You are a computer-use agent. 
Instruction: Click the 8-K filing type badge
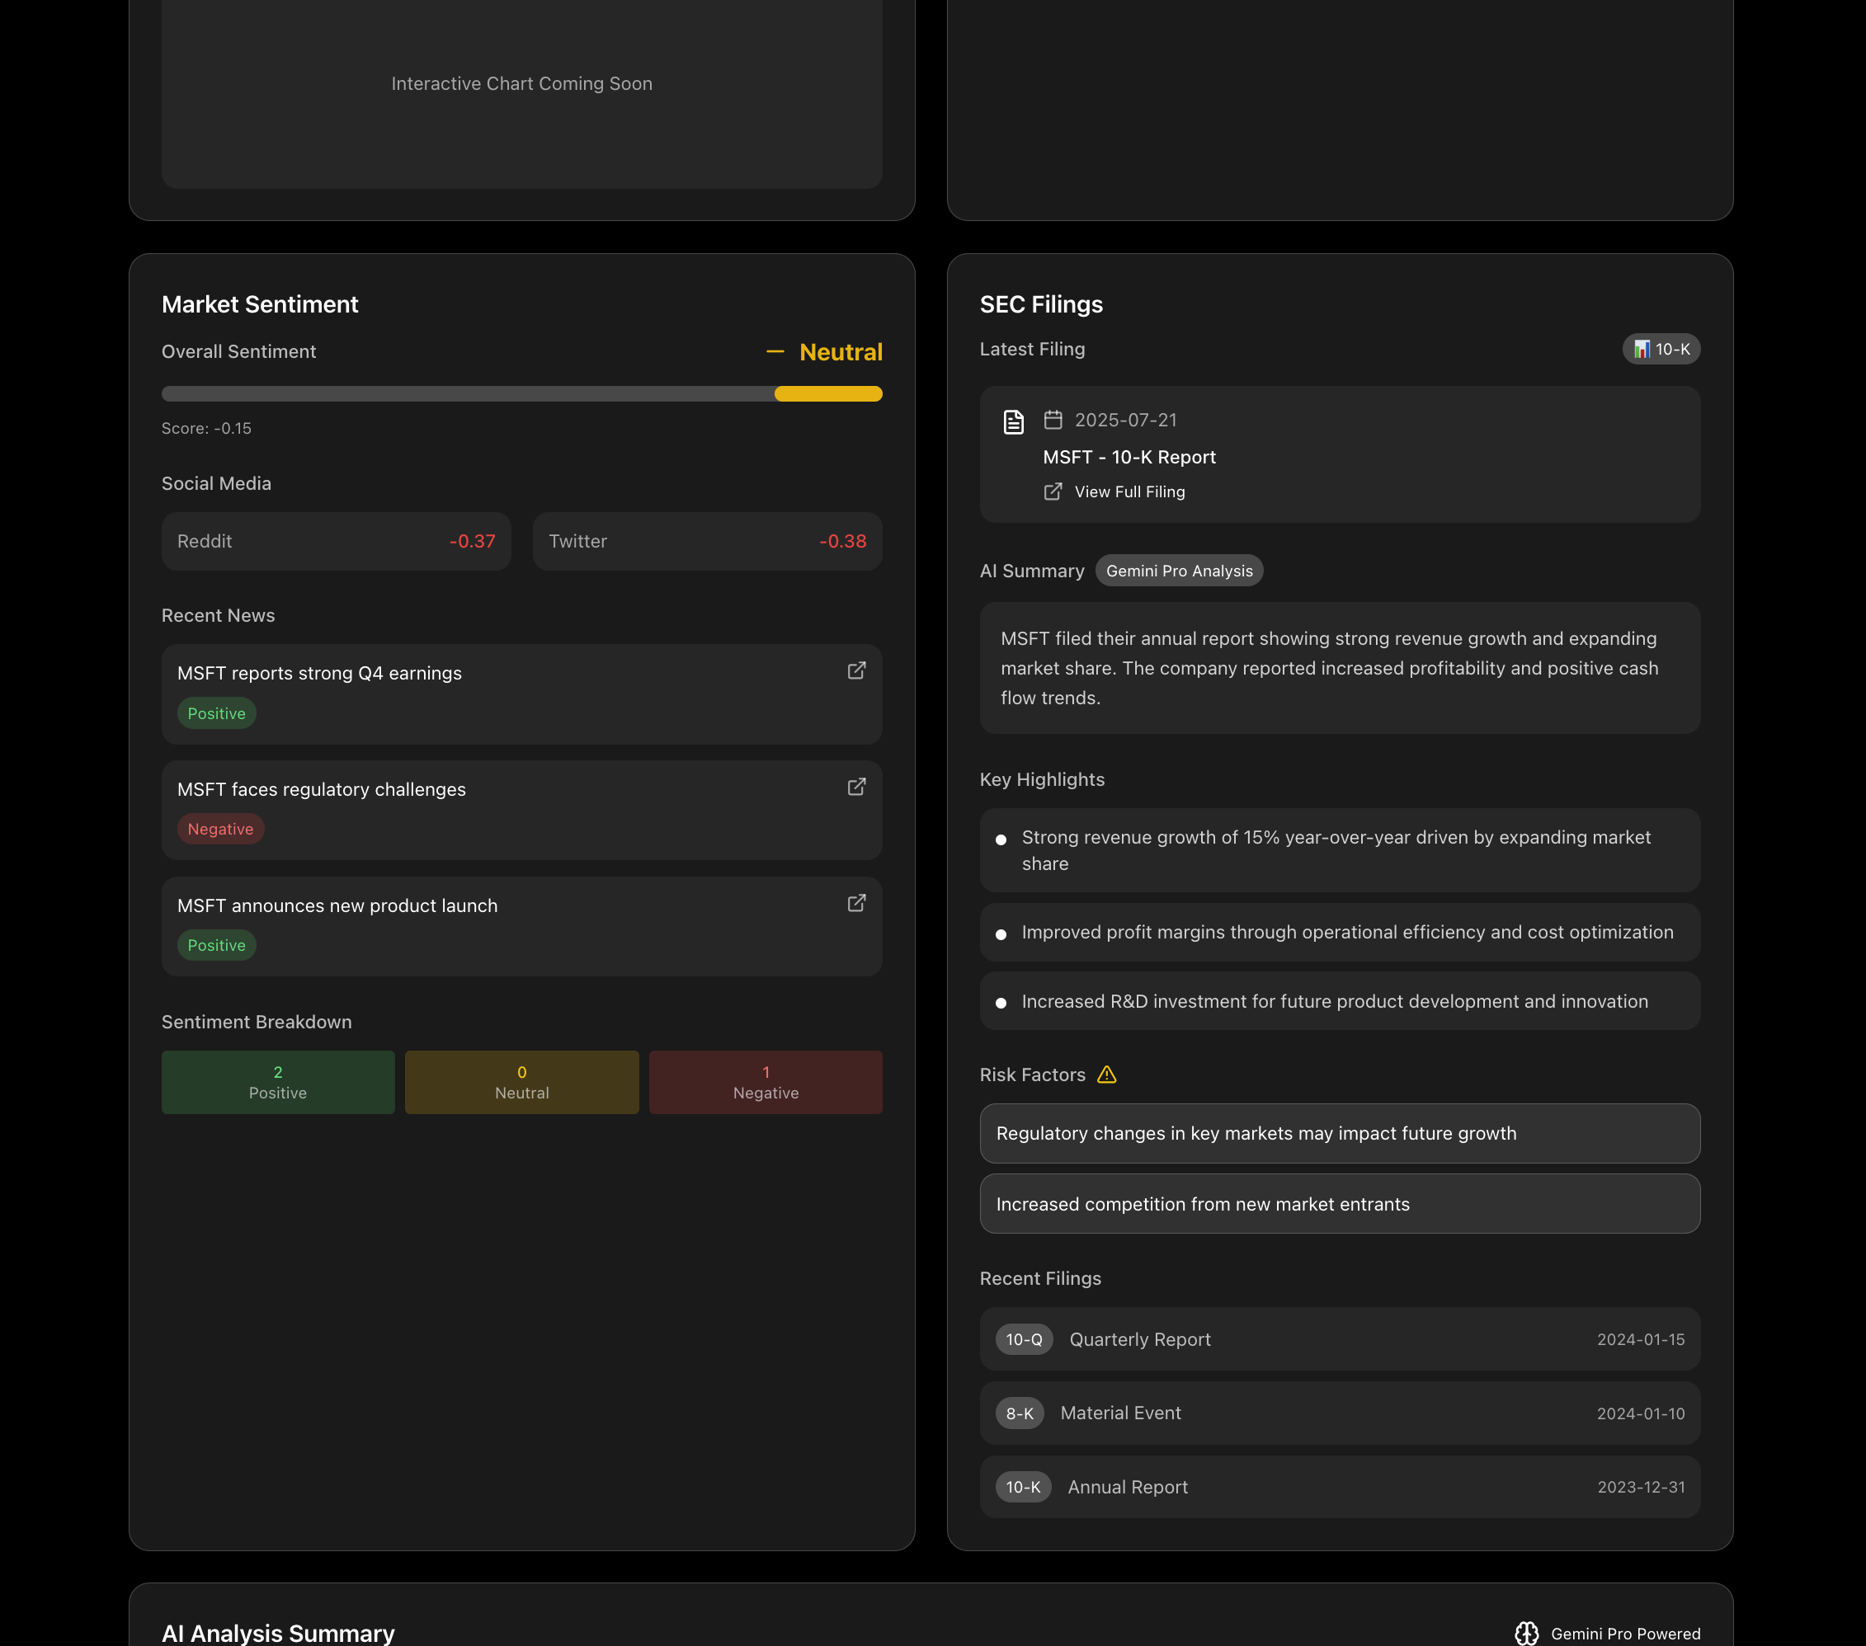pos(1019,1413)
